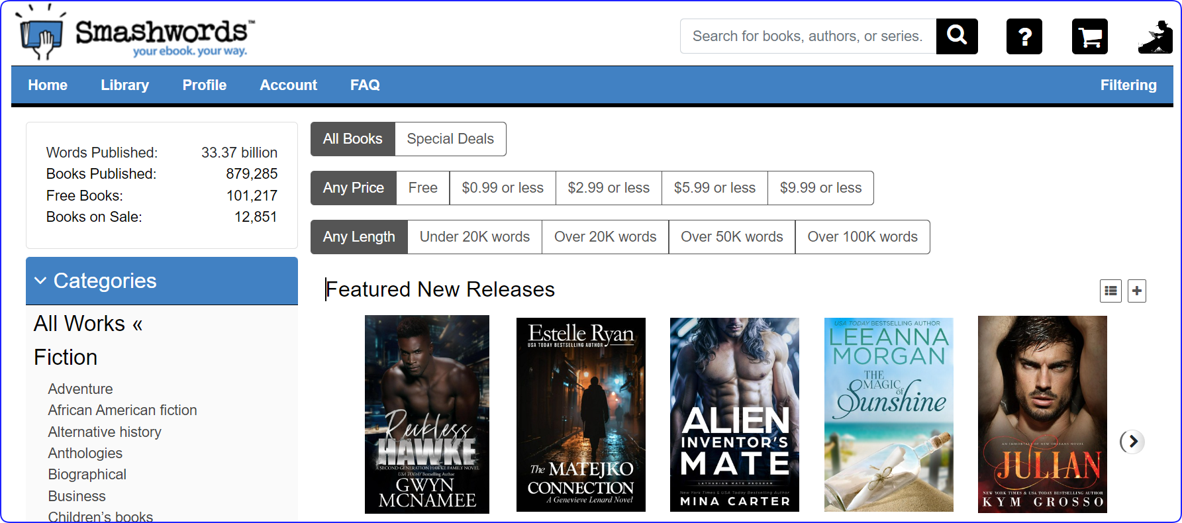Select $0.99 or less filter
The image size is (1182, 523).
(x=503, y=188)
